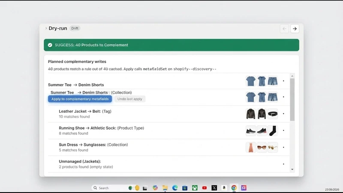This screenshot has width=343, height=193.
Task: Apply to complementary metafields
Action: [80, 99]
